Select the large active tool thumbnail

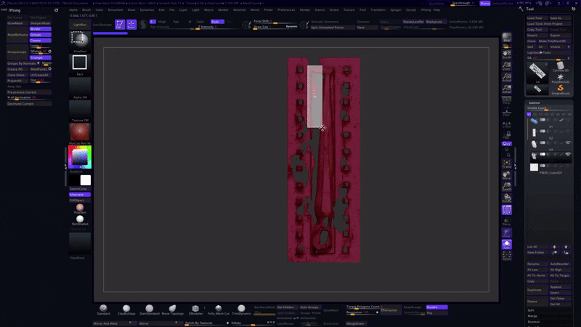537,72
